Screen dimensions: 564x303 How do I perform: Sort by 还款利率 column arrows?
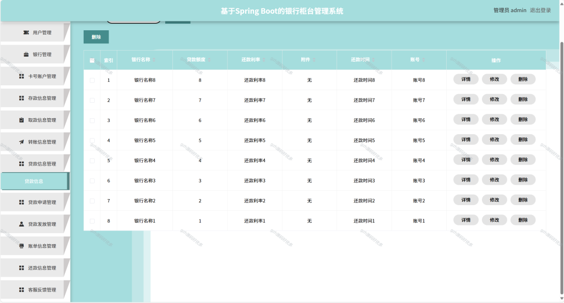coord(264,60)
